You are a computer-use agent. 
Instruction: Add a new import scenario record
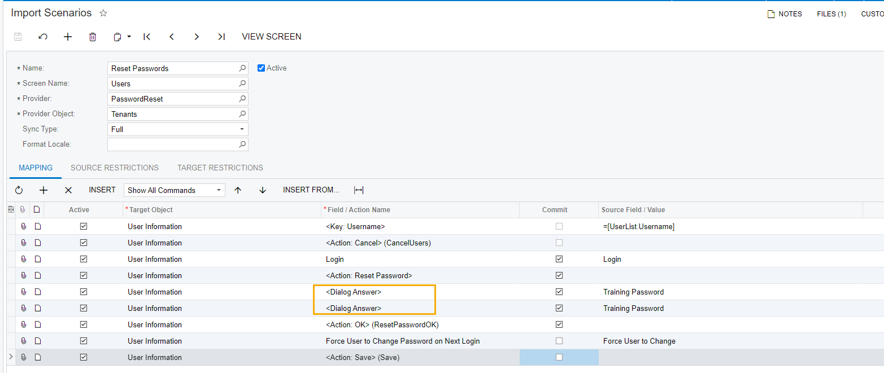68,37
